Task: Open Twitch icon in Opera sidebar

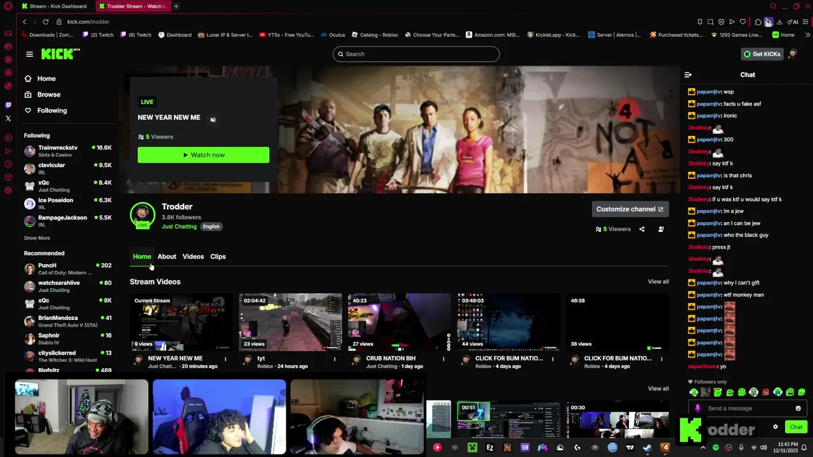Action: tap(8, 105)
